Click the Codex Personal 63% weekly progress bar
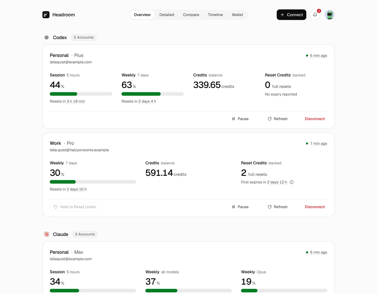Screen dimensions: 377x294 (153, 94)
